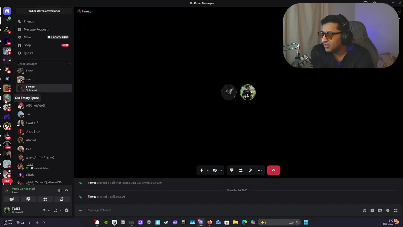The height and width of the screenshot is (227, 403).
Task: Click the green-ringed avatar in call view
Action: (248, 92)
